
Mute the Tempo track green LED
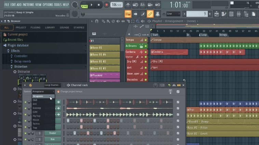146,40
